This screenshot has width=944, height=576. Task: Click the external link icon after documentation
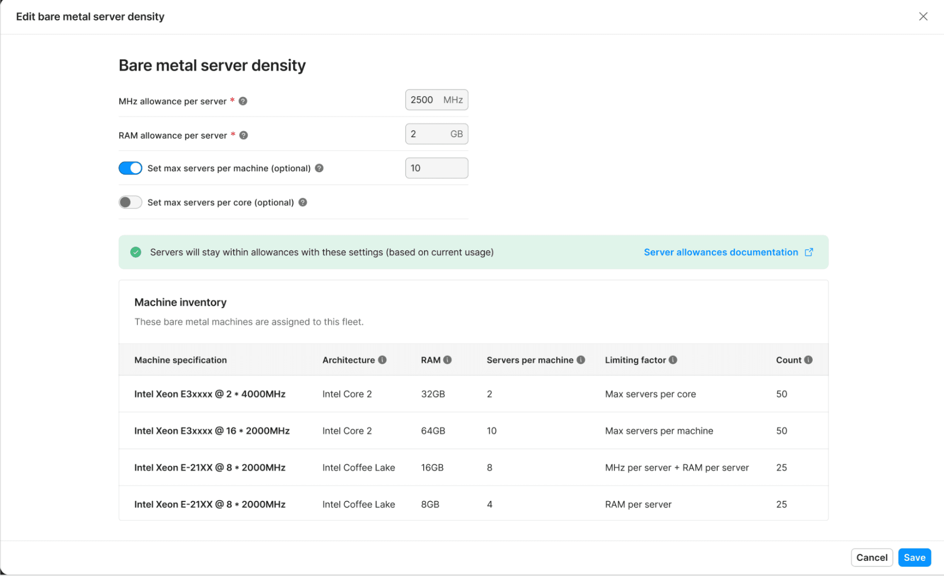(x=809, y=252)
